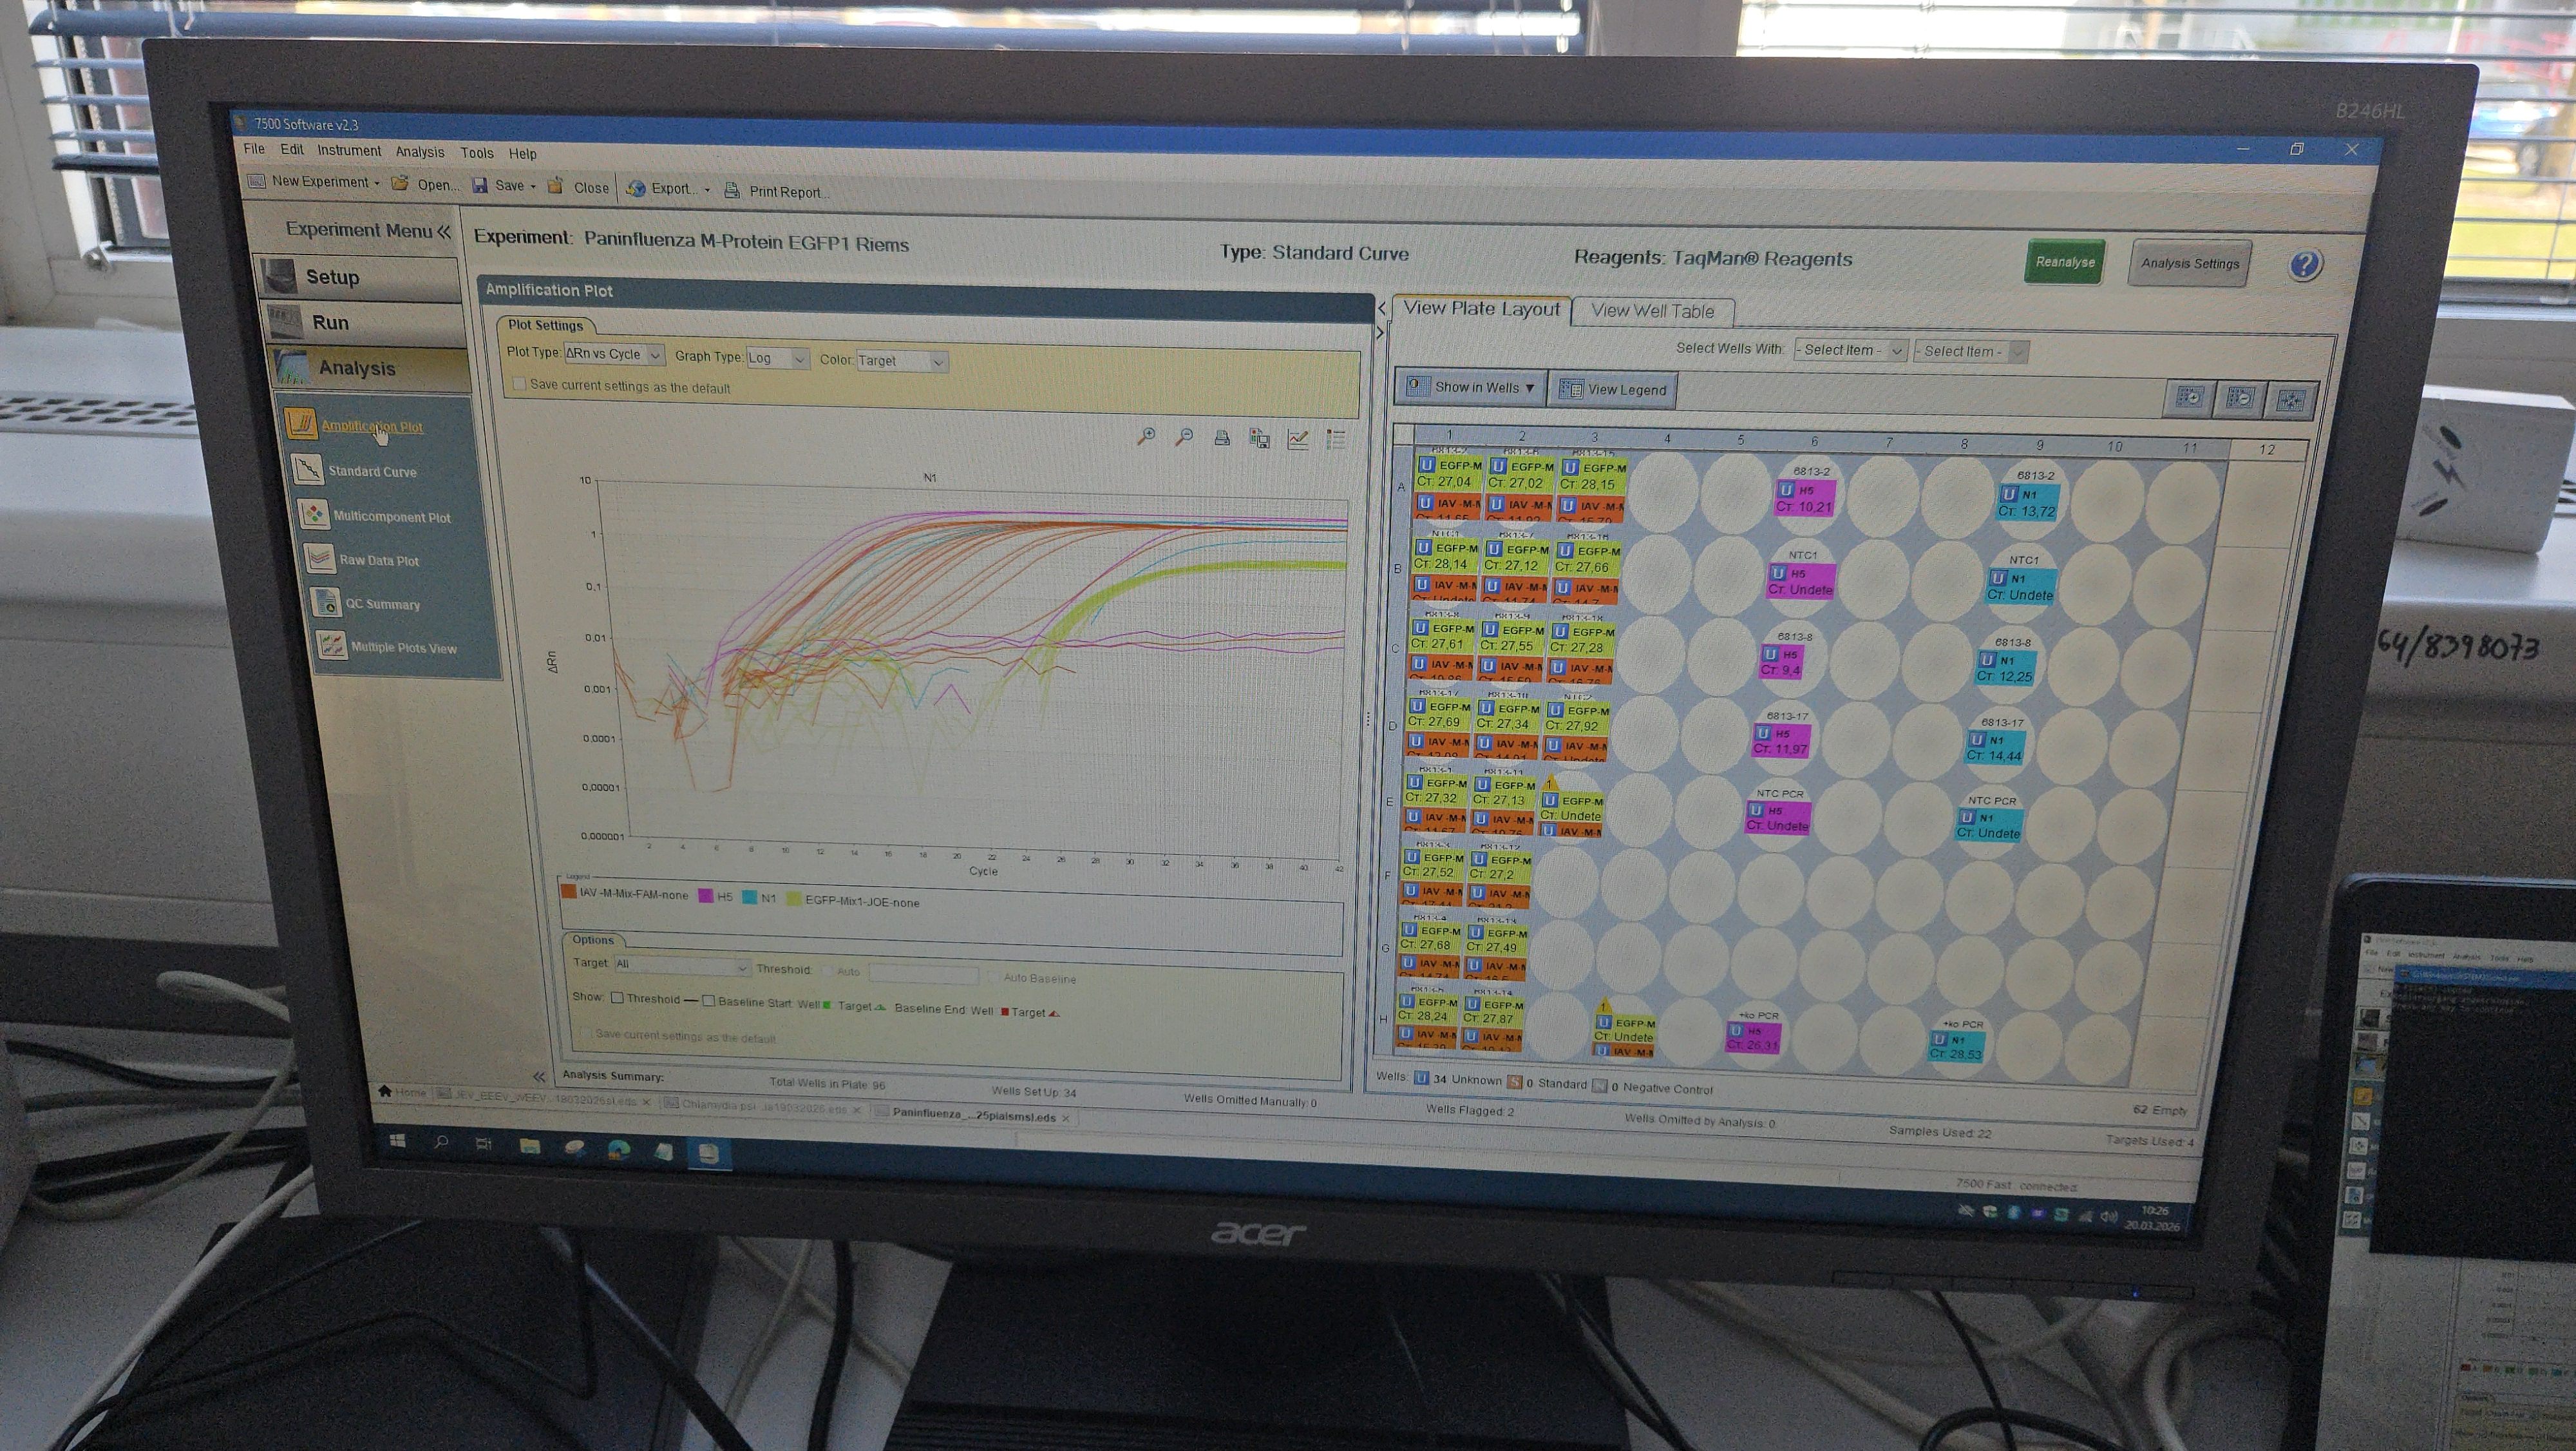Click the orange IAV-M-Mix-FAM legend swatch

click(568, 892)
